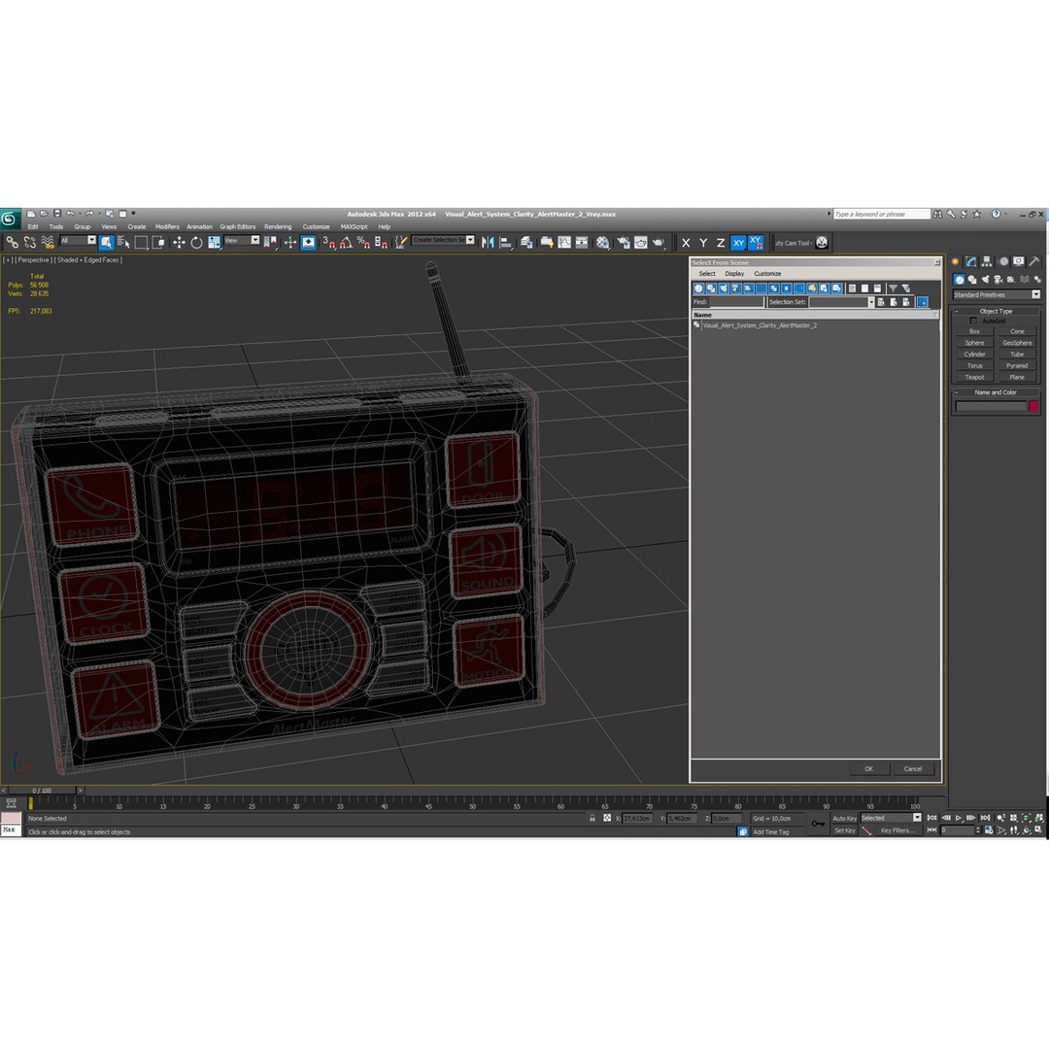
Task: Toggle Auto Key animation mode
Action: pyautogui.click(x=844, y=818)
